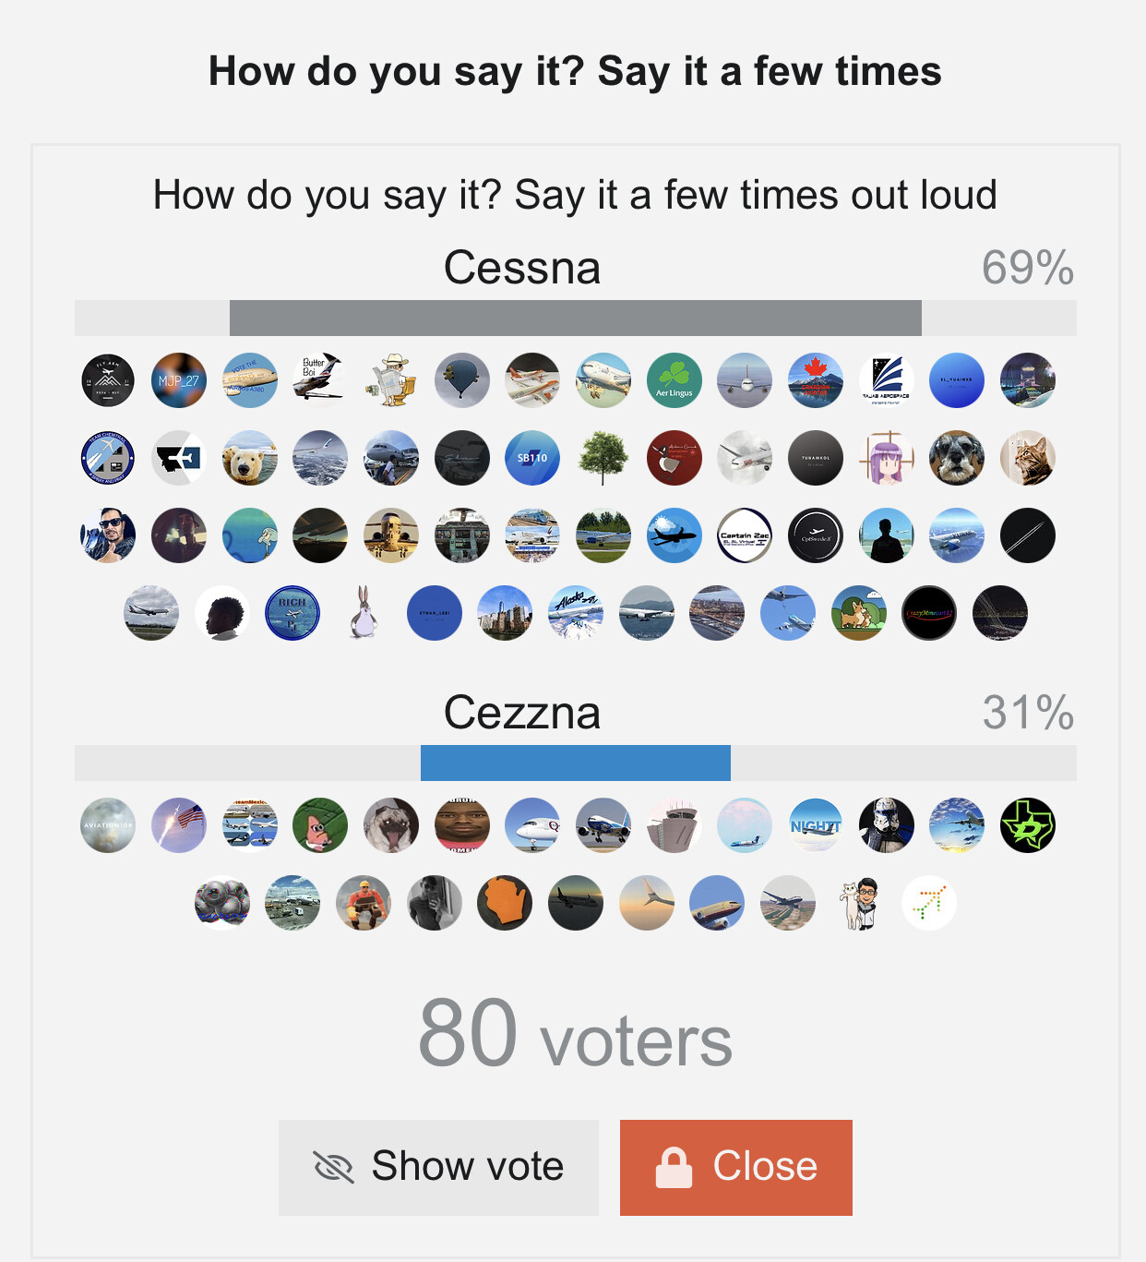Open the Alaska Airlines plane avatar
1146x1262 pixels.
[576, 613]
